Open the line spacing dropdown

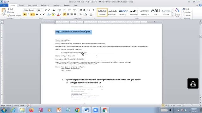80,14
